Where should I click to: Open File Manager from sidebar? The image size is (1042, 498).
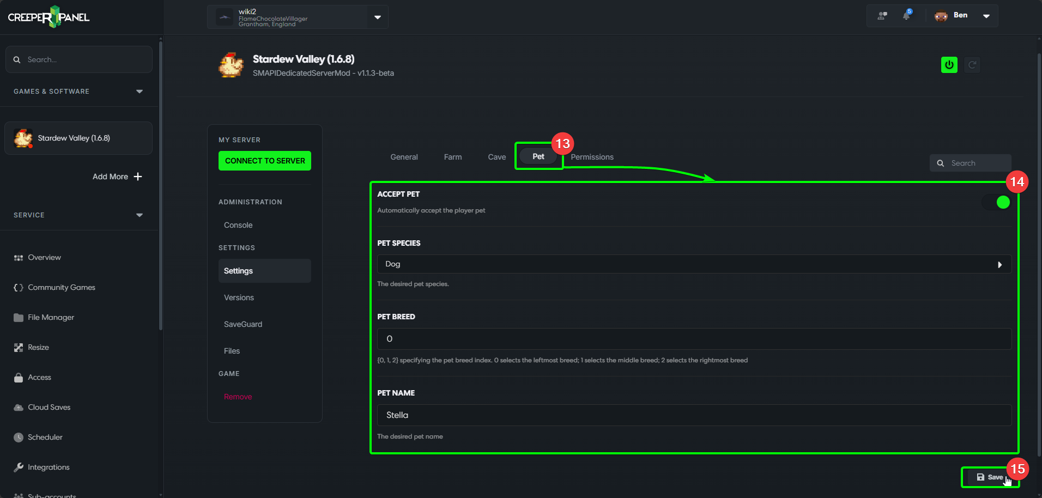coord(51,317)
